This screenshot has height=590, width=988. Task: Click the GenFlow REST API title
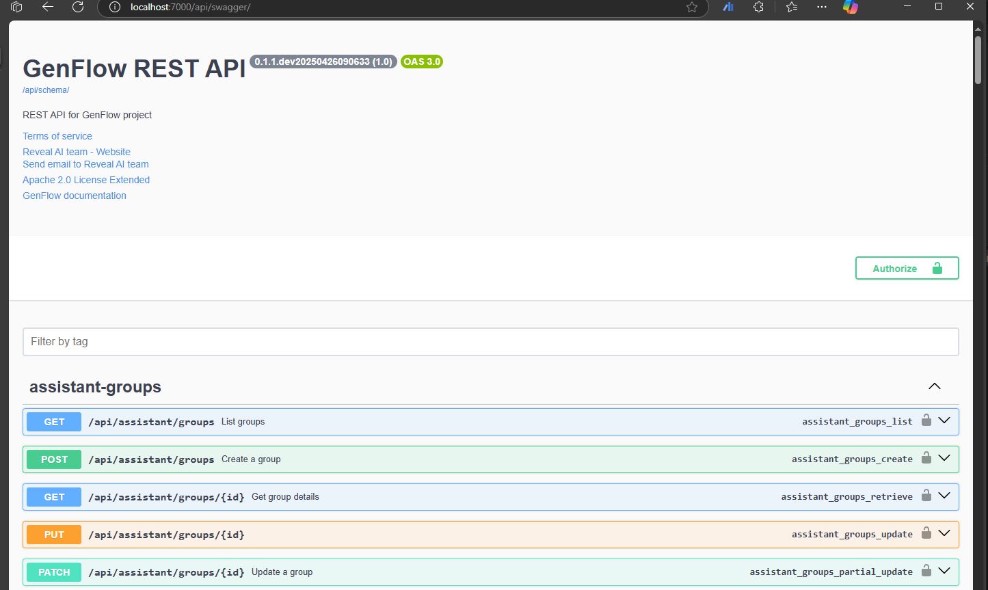coord(134,69)
